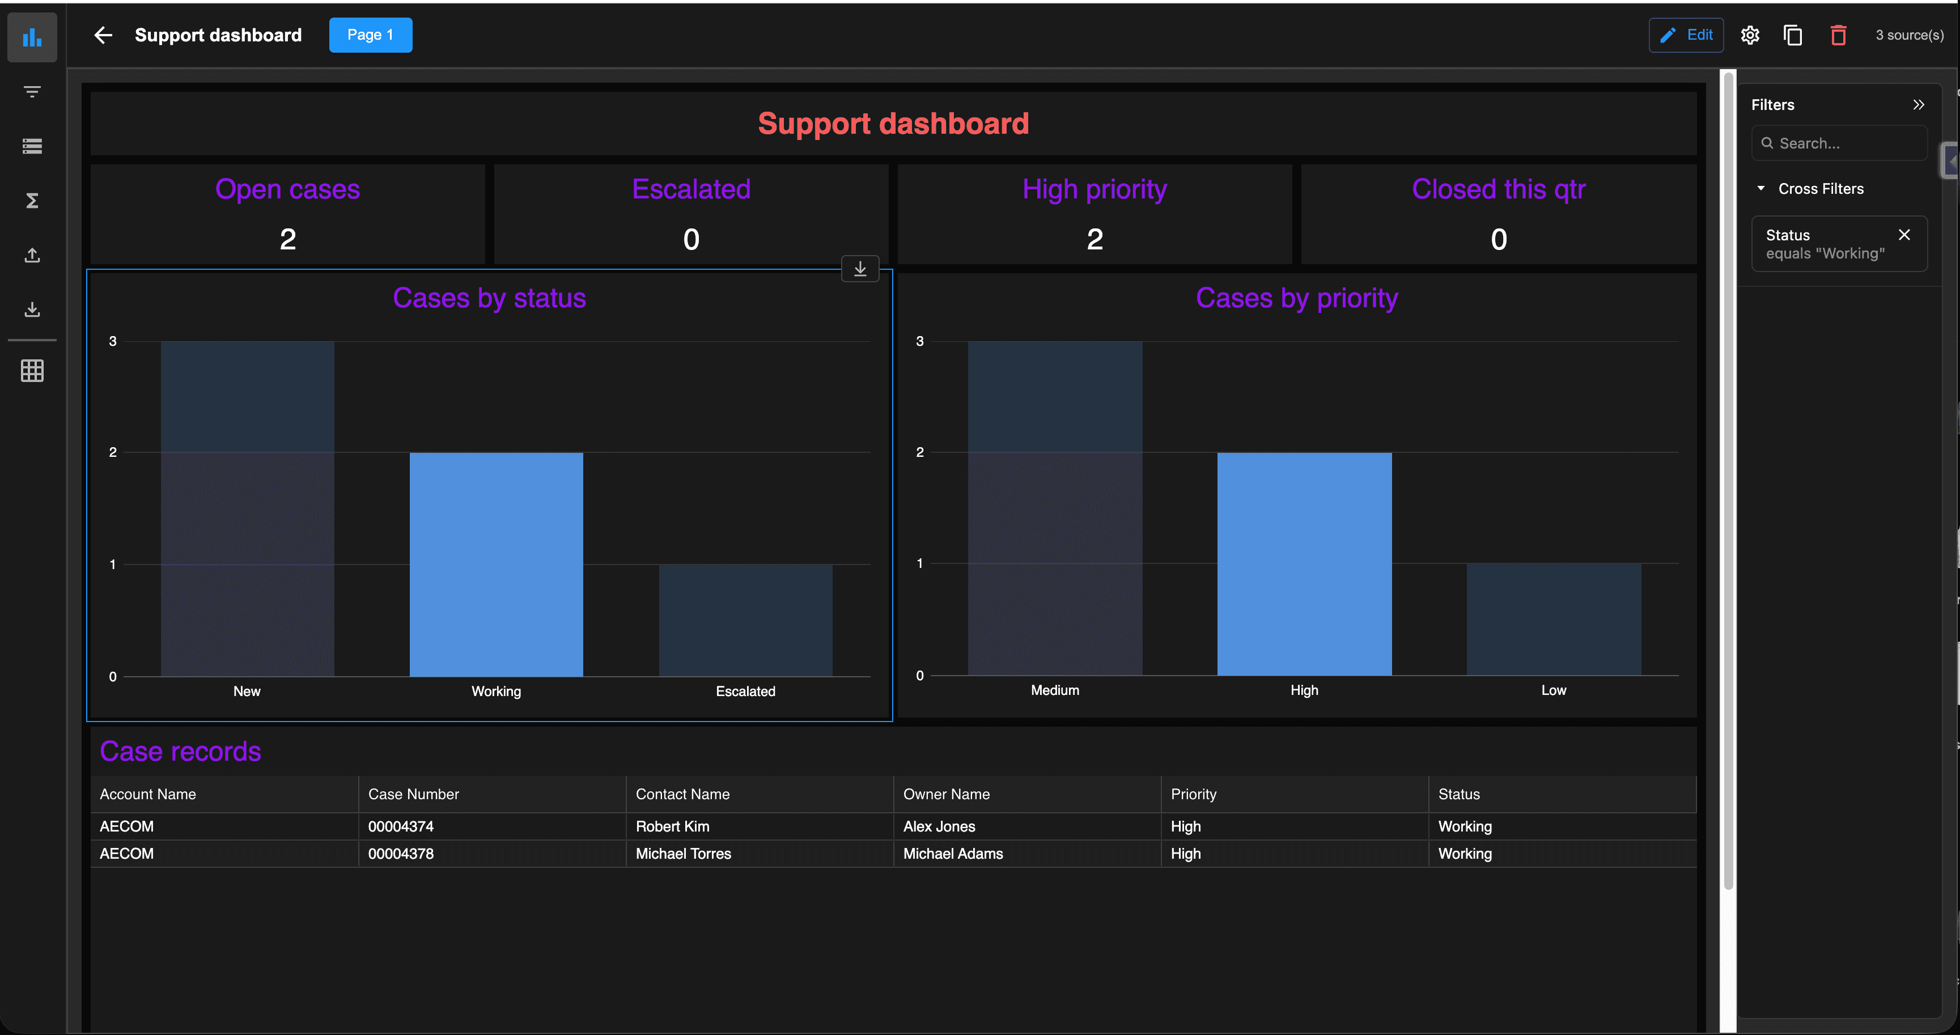Click the bar chart icon in sidebar
Image resolution: width=1960 pixels, height=1035 pixels.
(32, 37)
